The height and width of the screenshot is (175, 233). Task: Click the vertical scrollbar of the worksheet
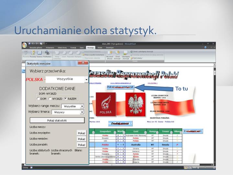[215, 116]
